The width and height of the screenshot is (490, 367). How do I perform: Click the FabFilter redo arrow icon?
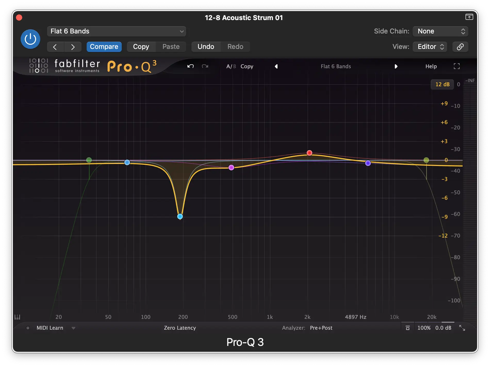tap(205, 66)
